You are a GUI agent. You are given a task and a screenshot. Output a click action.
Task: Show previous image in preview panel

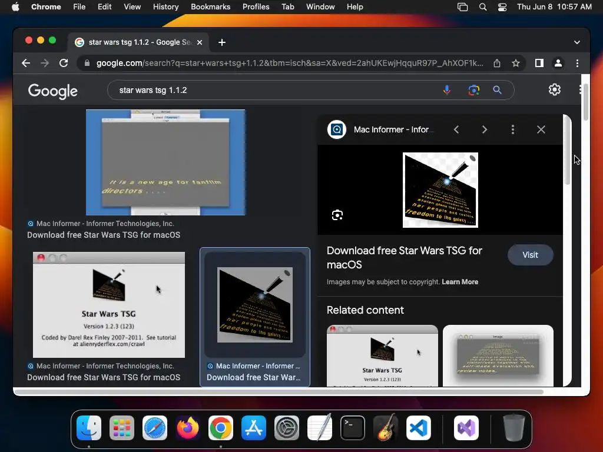pos(456,129)
